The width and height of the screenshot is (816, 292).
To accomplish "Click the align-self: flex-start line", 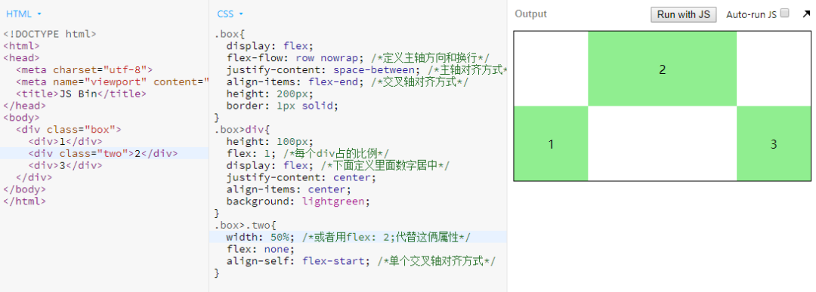I will 360,261.
